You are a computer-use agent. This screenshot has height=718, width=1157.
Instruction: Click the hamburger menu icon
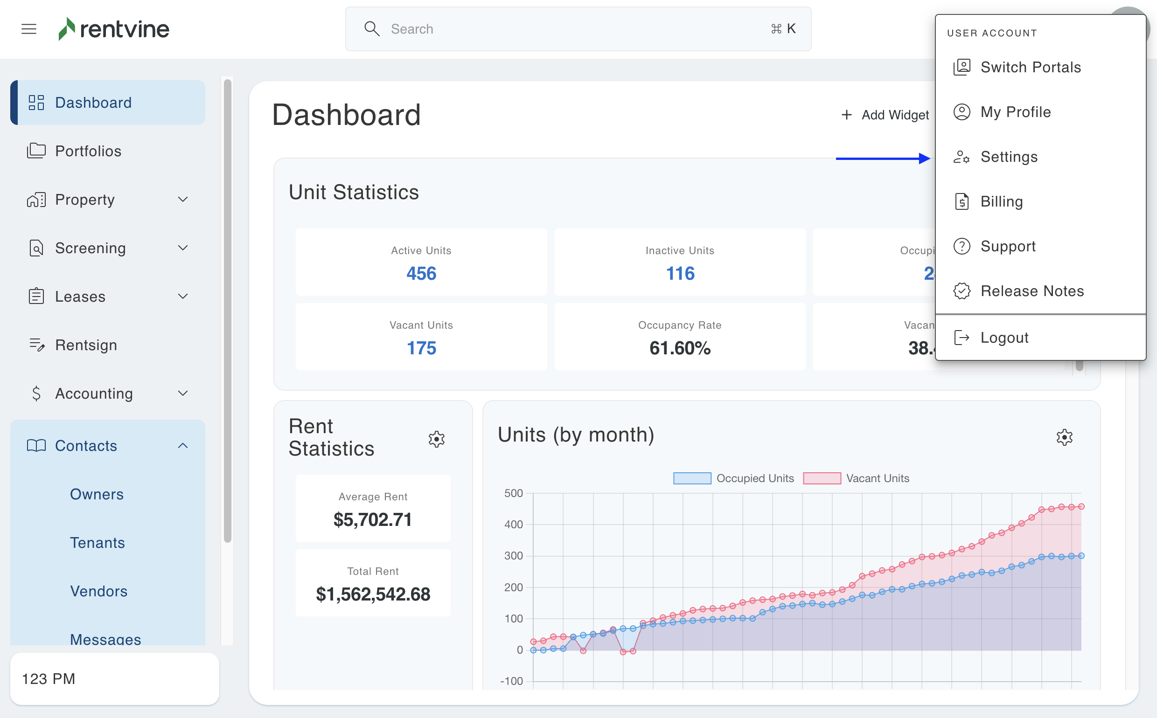(x=29, y=29)
